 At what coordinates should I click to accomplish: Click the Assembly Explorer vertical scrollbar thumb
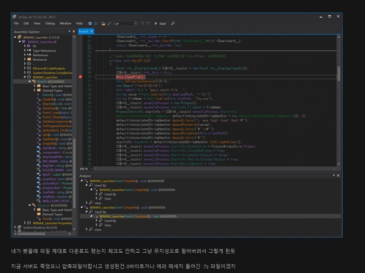point(74,173)
